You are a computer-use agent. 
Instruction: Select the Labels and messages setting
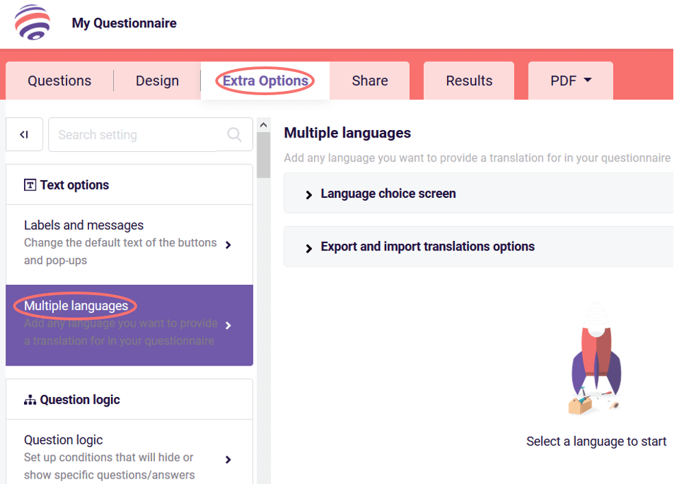110,242
